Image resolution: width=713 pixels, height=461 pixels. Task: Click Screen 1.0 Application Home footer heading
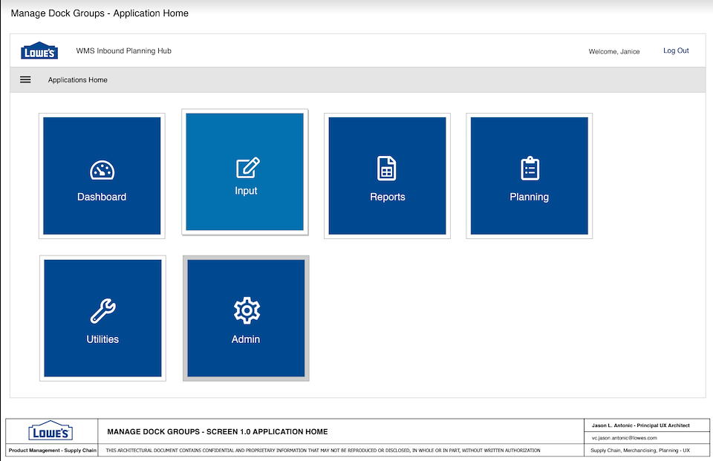tap(218, 431)
